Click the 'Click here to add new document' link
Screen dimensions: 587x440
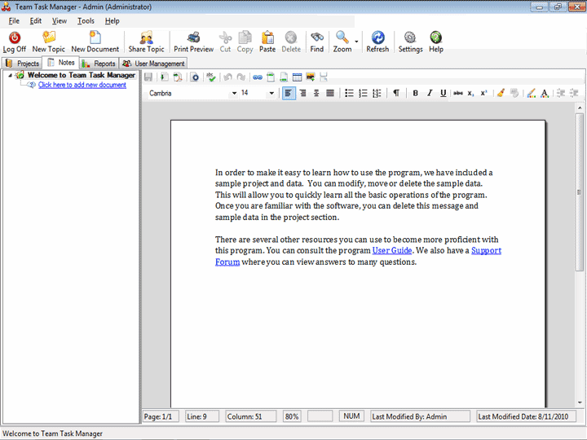(82, 85)
